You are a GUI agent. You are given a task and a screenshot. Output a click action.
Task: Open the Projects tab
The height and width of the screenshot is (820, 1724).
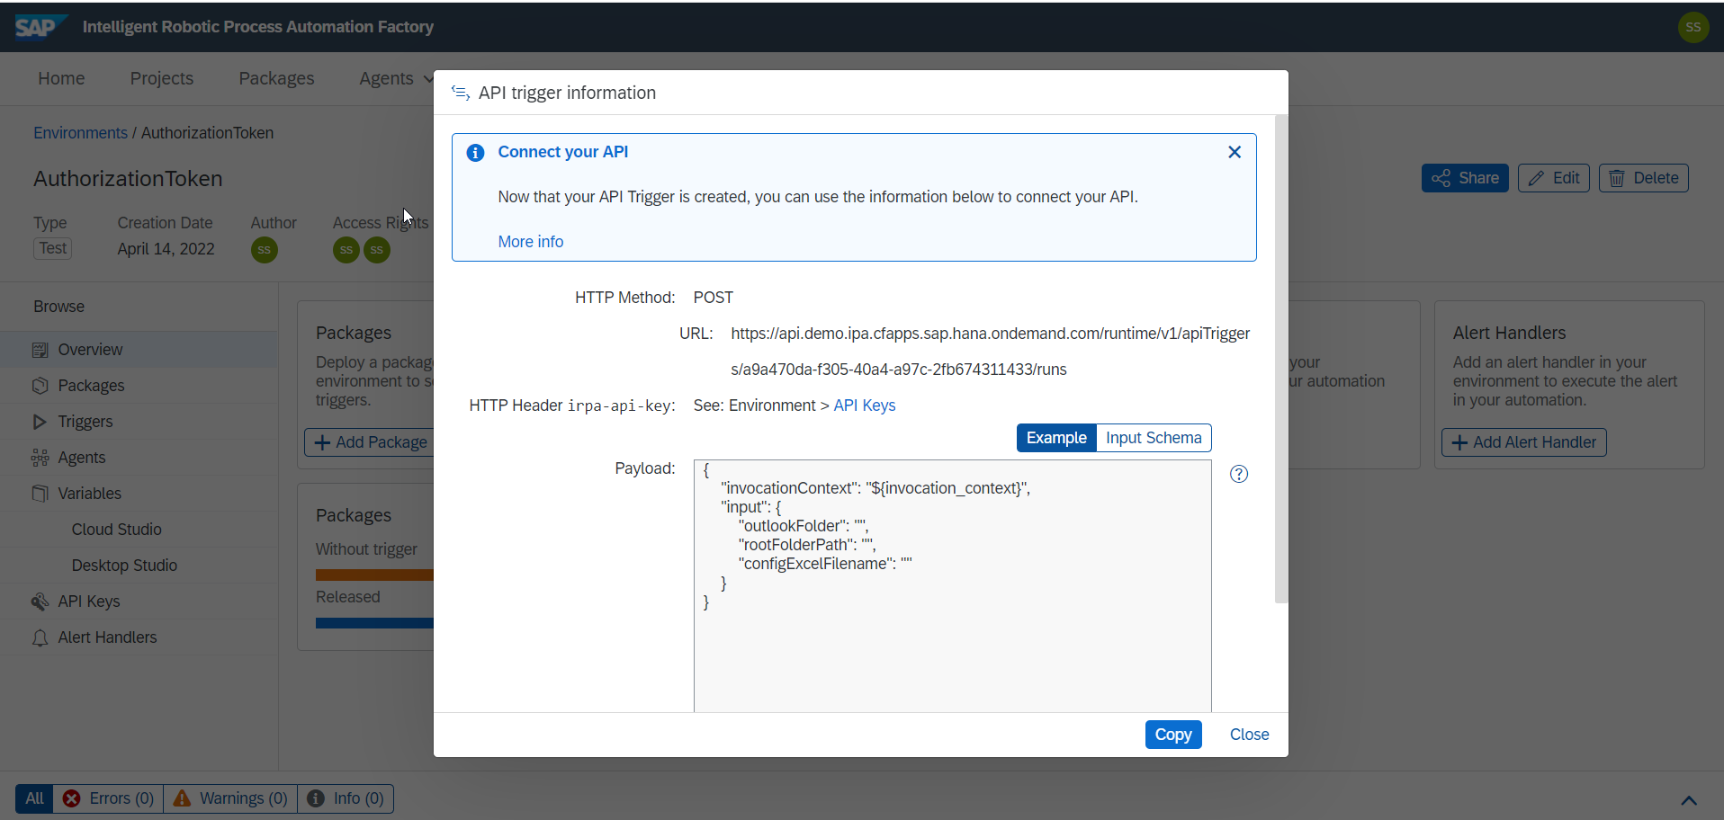(162, 78)
